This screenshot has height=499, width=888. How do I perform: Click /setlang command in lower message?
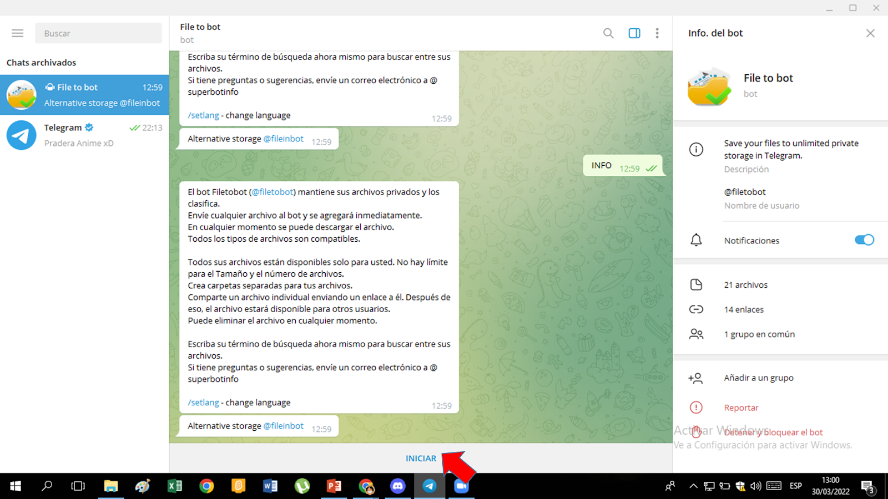click(x=203, y=403)
